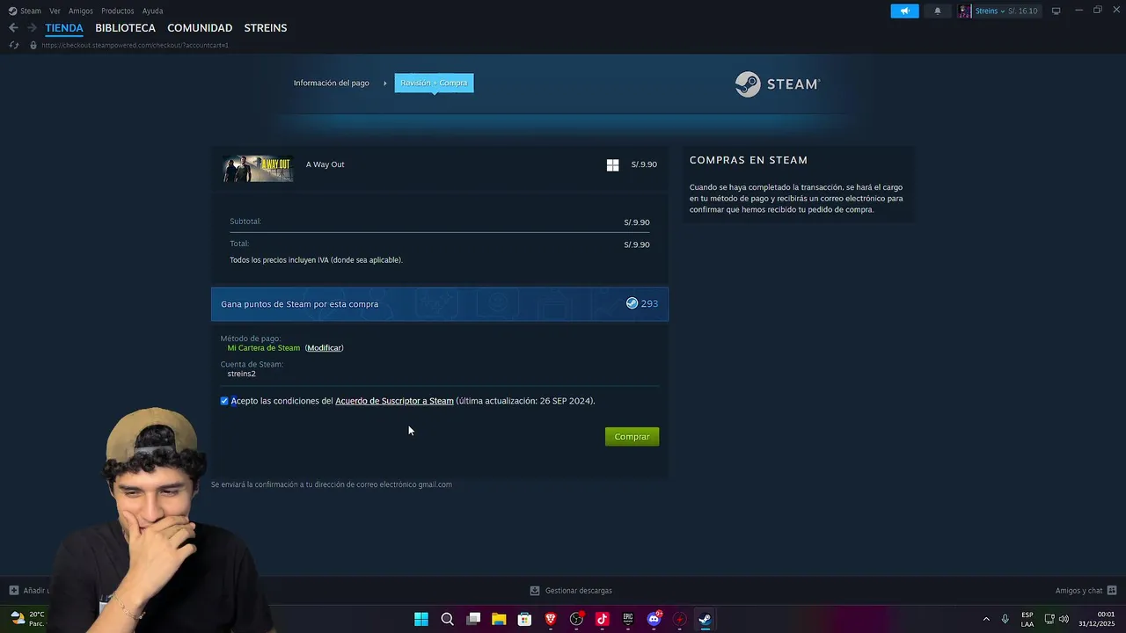The height and width of the screenshot is (633, 1126).
Task: Open the Ayuda menu
Action: 152,11
